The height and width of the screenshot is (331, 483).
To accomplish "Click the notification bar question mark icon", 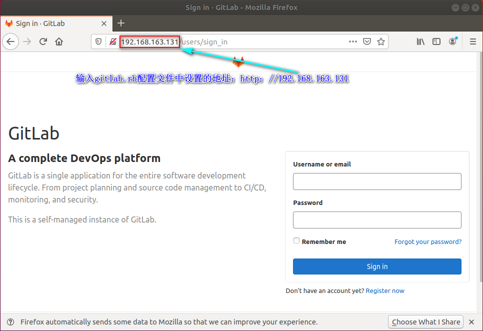I will 10,322.
